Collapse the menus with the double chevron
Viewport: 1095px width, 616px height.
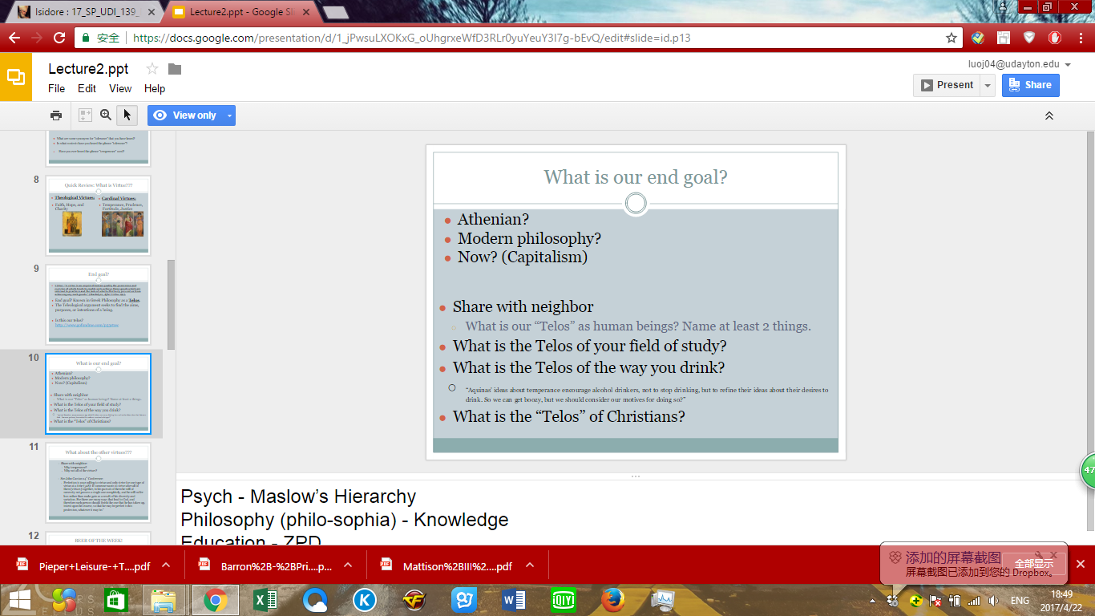pos(1049,115)
